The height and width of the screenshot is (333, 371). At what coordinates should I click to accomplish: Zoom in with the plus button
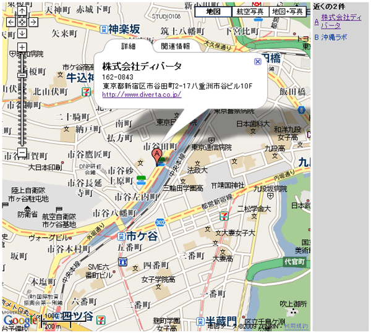22,47
